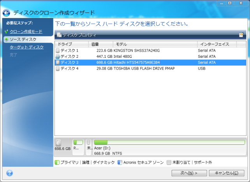The width and height of the screenshot is (250, 182).
Task: Click the キャンセル(C) button
Action: (x=227, y=173)
